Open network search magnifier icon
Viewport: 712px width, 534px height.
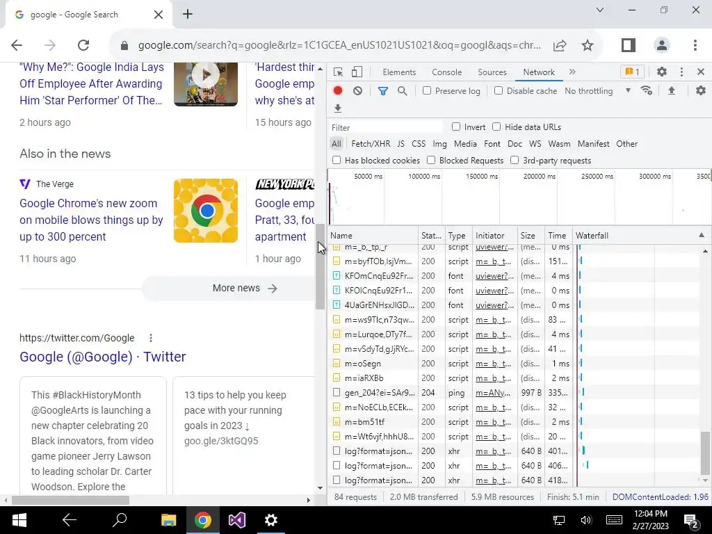[402, 91]
